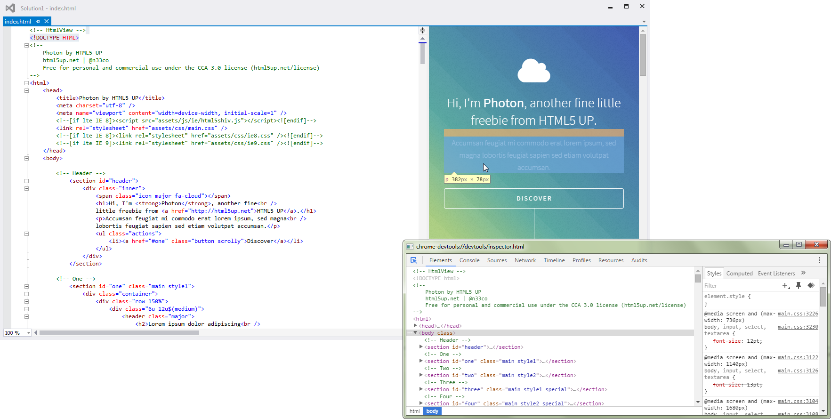831x419 pixels.
Task: Collapse section id="one" in editor
Action: (x=26, y=286)
